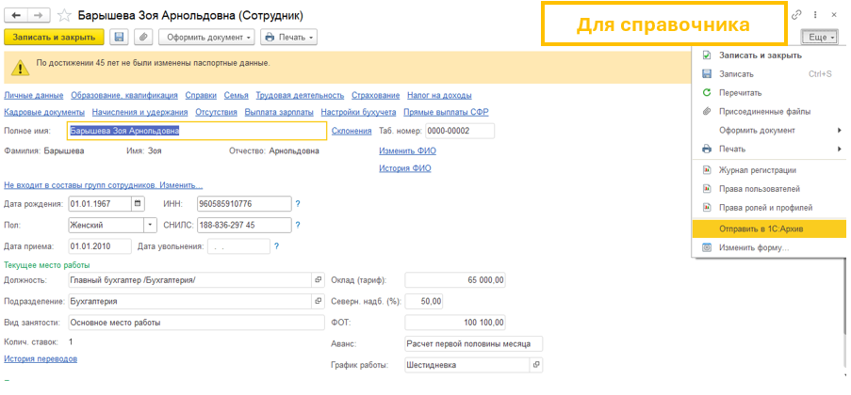Open the Настройки бухучета link
The width and height of the screenshot is (851, 395).
pos(359,112)
